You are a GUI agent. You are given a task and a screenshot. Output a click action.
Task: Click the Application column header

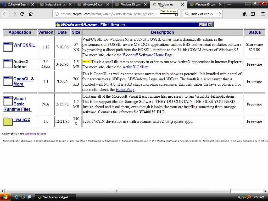click(x=20, y=32)
